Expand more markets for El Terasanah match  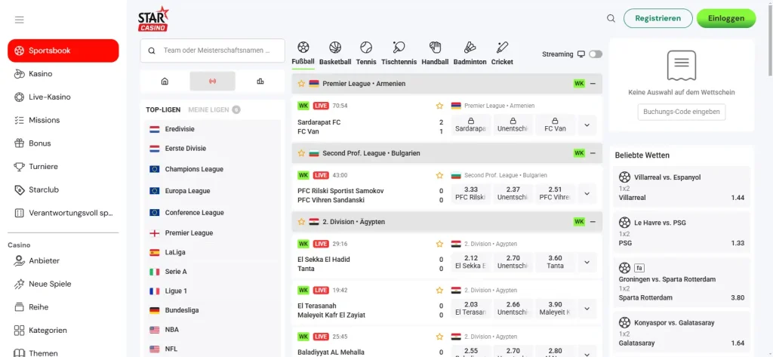tap(587, 309)
